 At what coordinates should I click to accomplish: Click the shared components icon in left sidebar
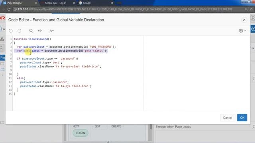2,39
